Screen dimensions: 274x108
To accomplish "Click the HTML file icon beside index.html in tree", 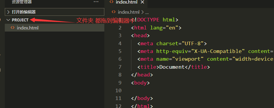I will click(12, 28).
